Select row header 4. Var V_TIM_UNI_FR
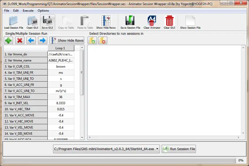This screenshot has height=166, width=249. point(25,73)
